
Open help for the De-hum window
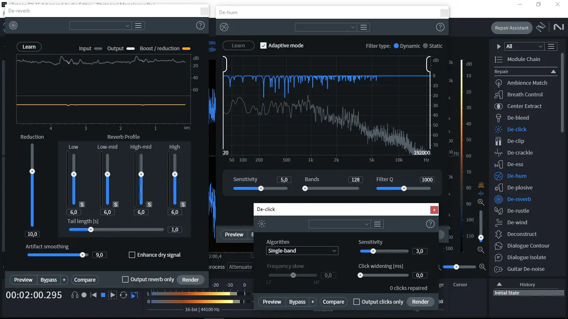tap(440, 27)
